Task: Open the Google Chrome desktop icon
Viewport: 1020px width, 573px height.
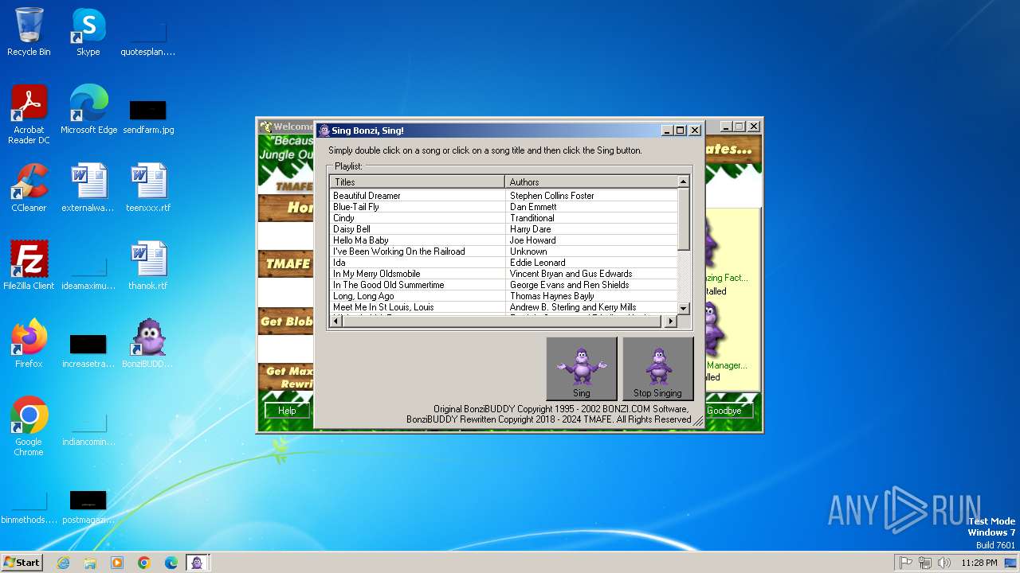Action: 29,427
